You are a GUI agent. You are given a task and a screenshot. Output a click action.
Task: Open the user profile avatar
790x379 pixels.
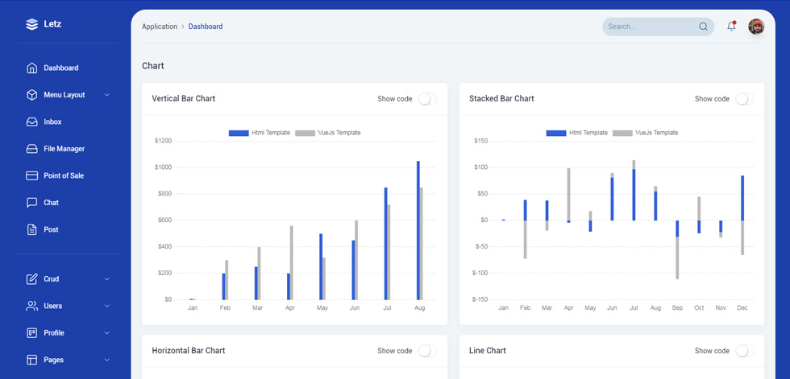[x=756, y=27]
